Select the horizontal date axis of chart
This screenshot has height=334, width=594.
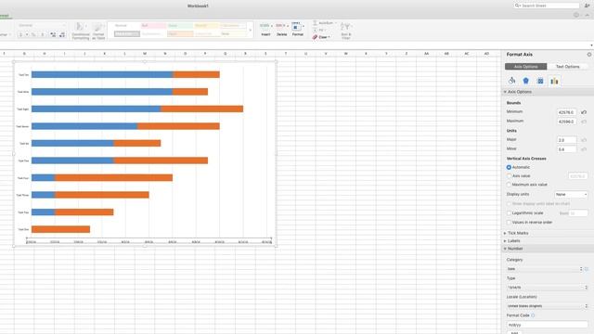148,241
